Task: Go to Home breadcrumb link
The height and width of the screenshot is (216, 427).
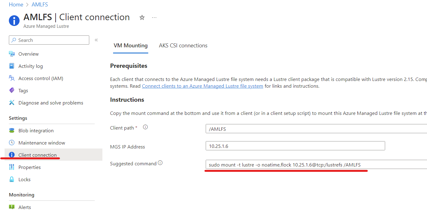Action: click(x=16, y=5)
